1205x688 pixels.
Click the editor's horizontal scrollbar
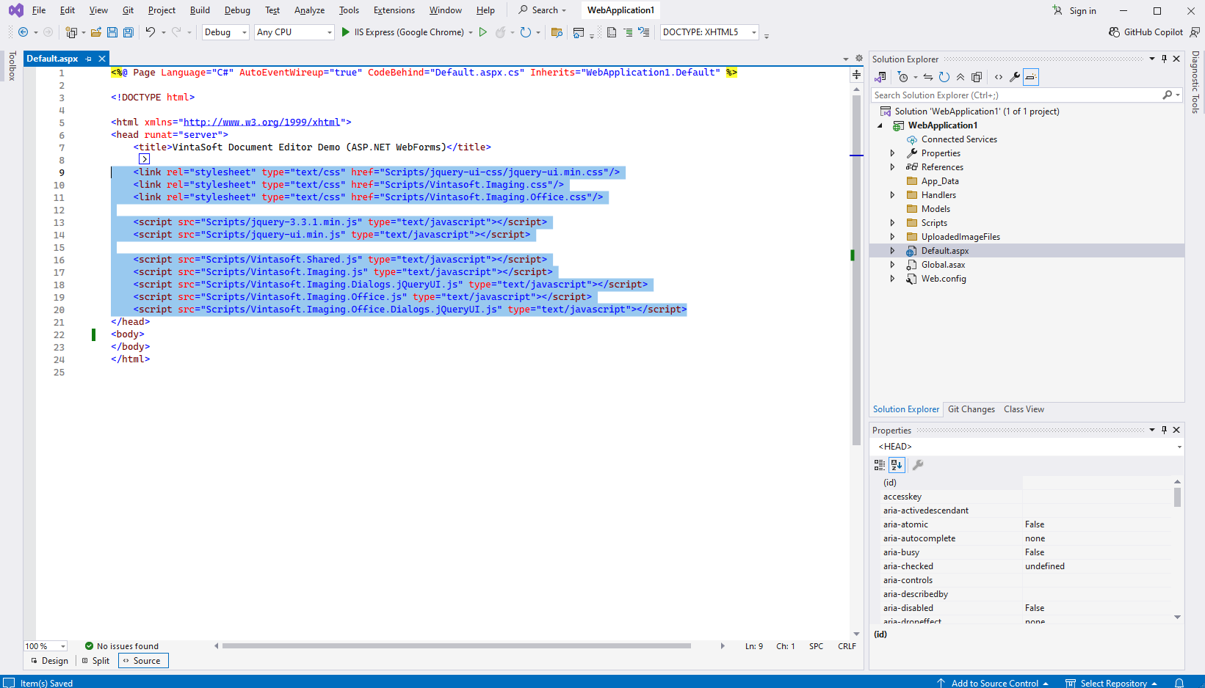[x=455, y=646]
